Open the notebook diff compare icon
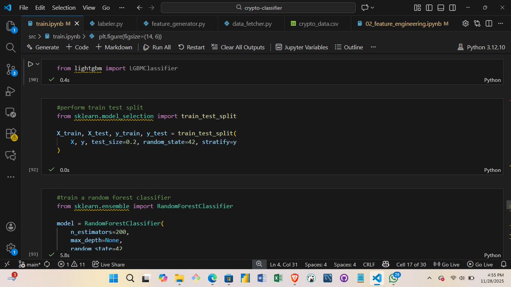 (477, 23)
